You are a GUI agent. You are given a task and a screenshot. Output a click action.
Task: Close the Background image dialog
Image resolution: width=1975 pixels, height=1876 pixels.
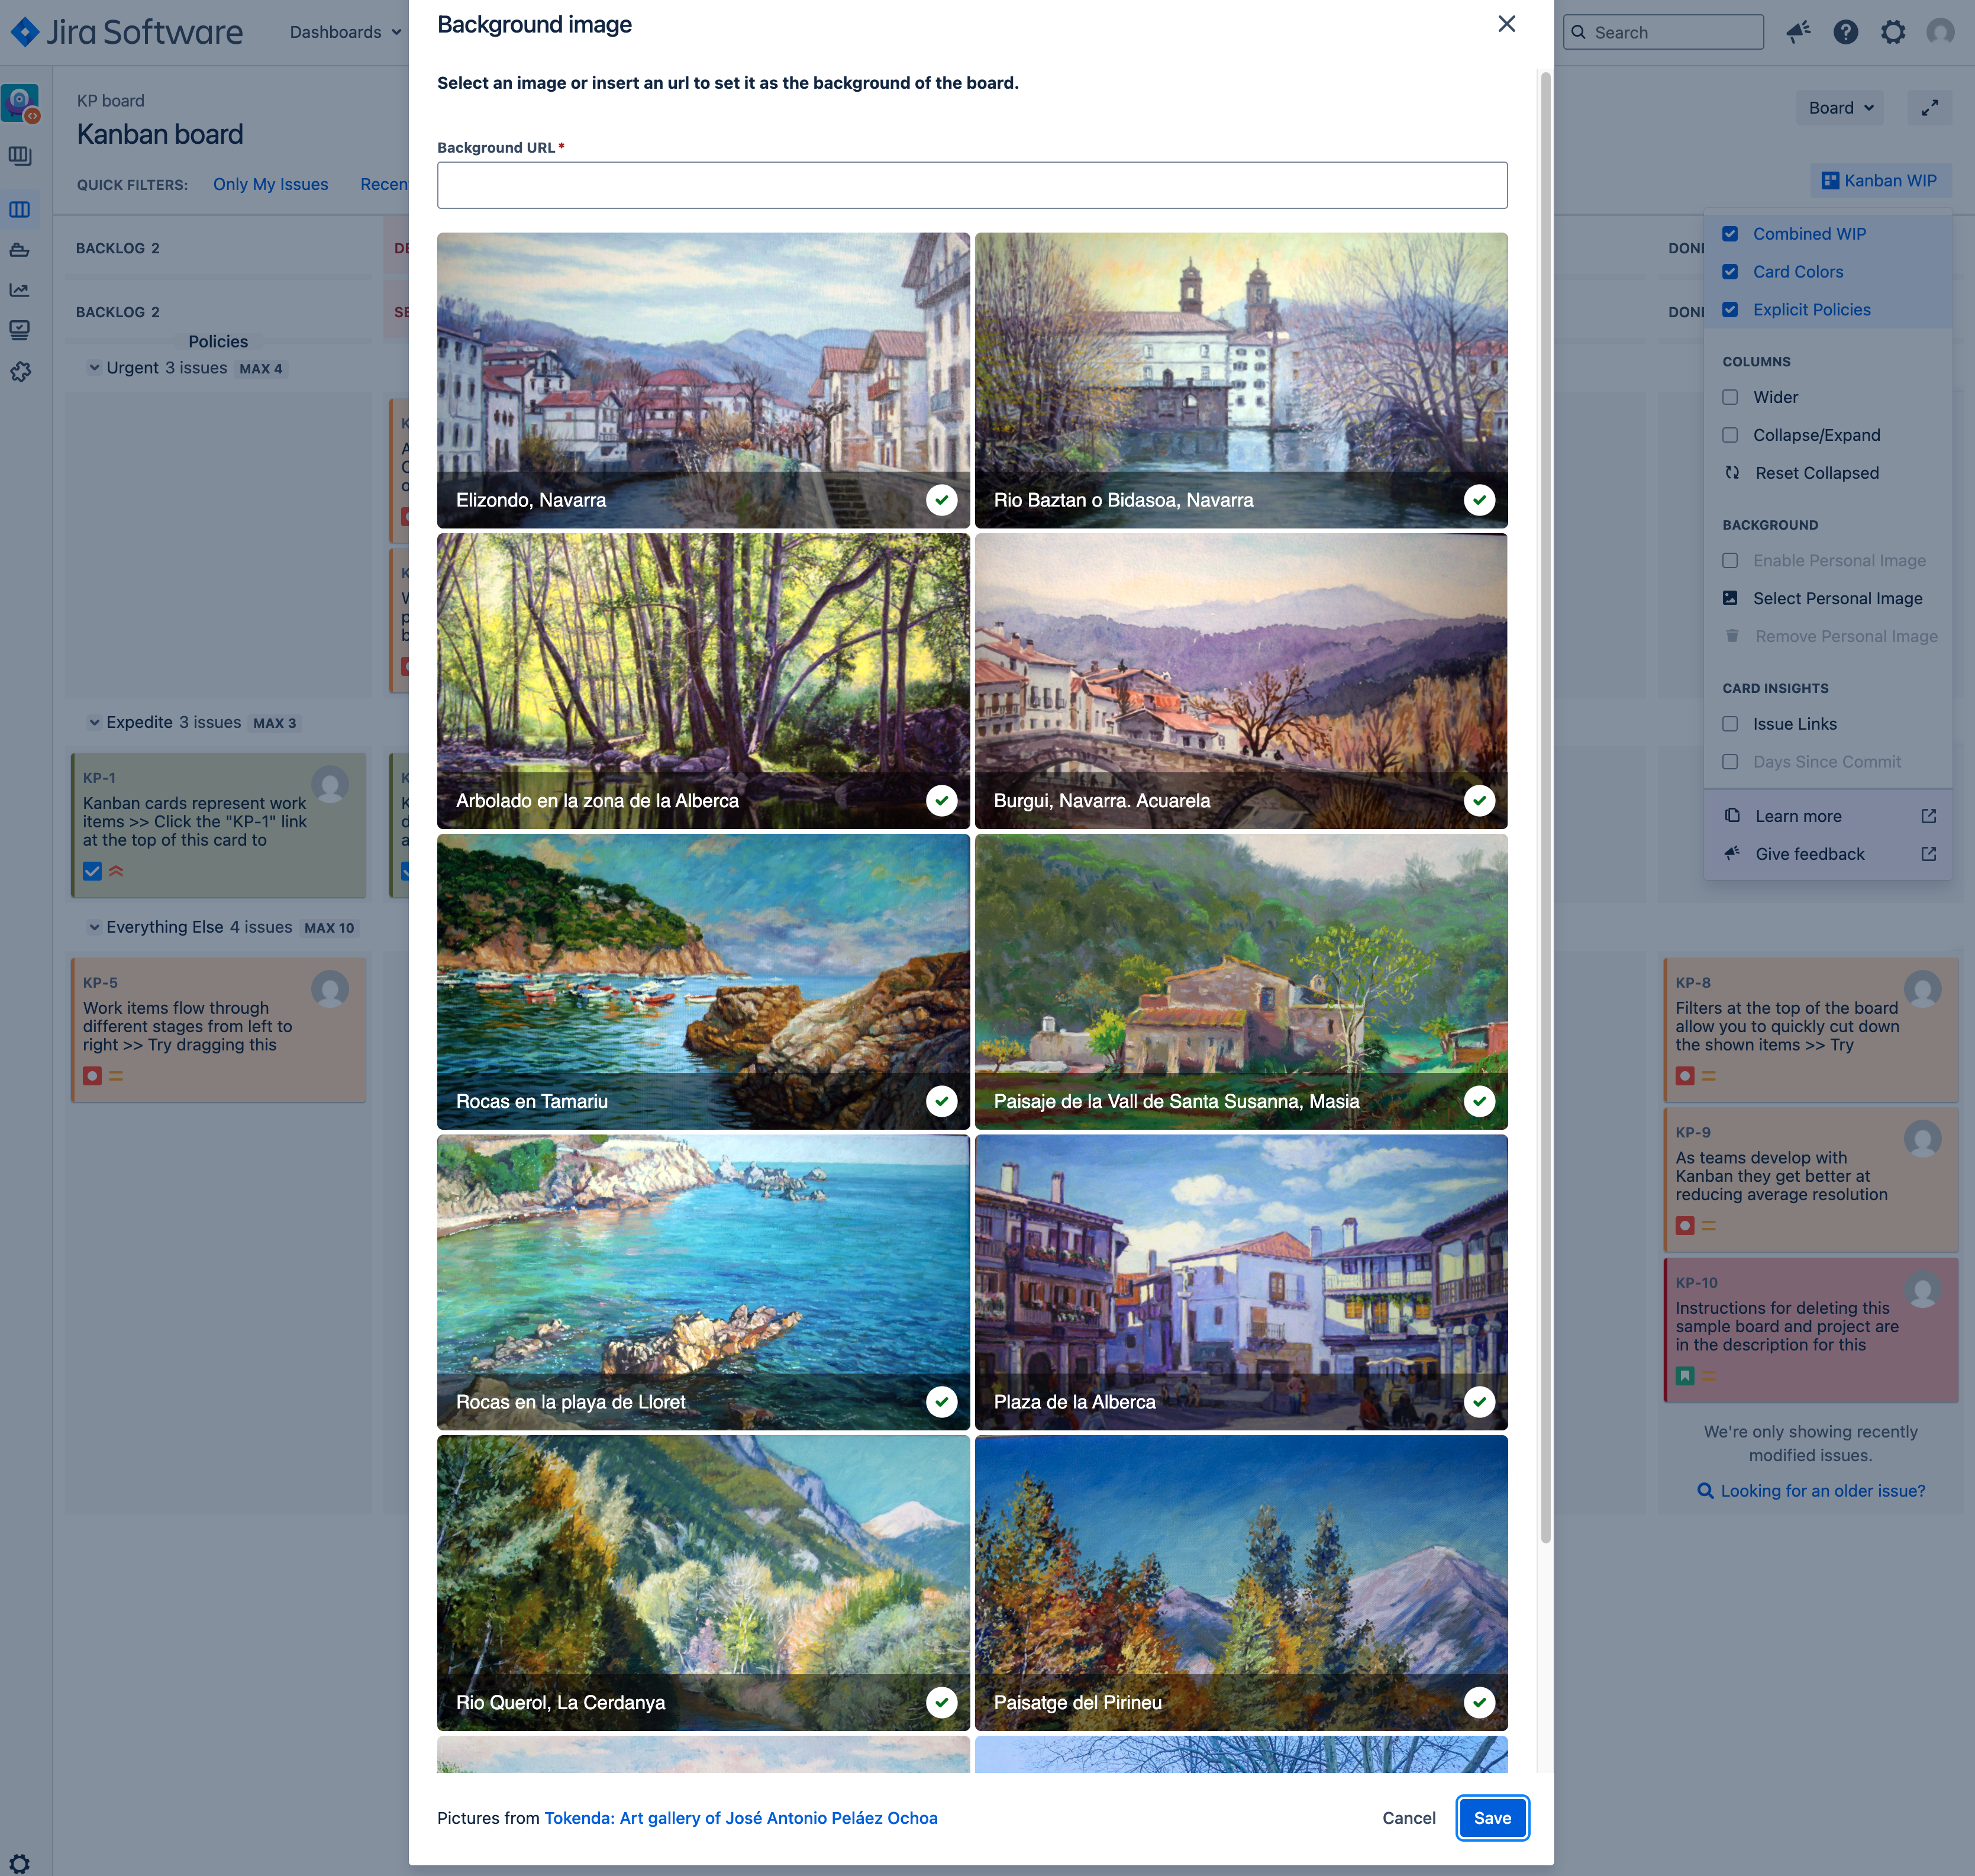(x=1506, y=24)
